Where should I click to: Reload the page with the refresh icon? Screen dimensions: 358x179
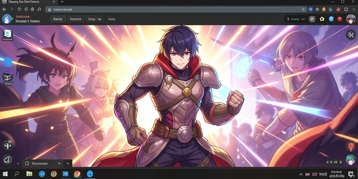[20, 9]
